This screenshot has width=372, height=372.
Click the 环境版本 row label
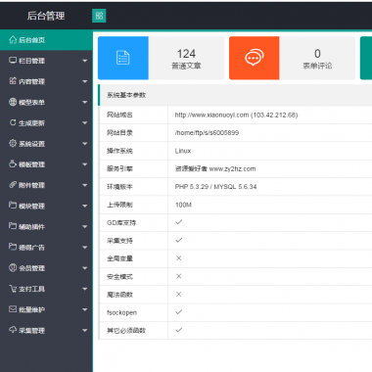119,187
